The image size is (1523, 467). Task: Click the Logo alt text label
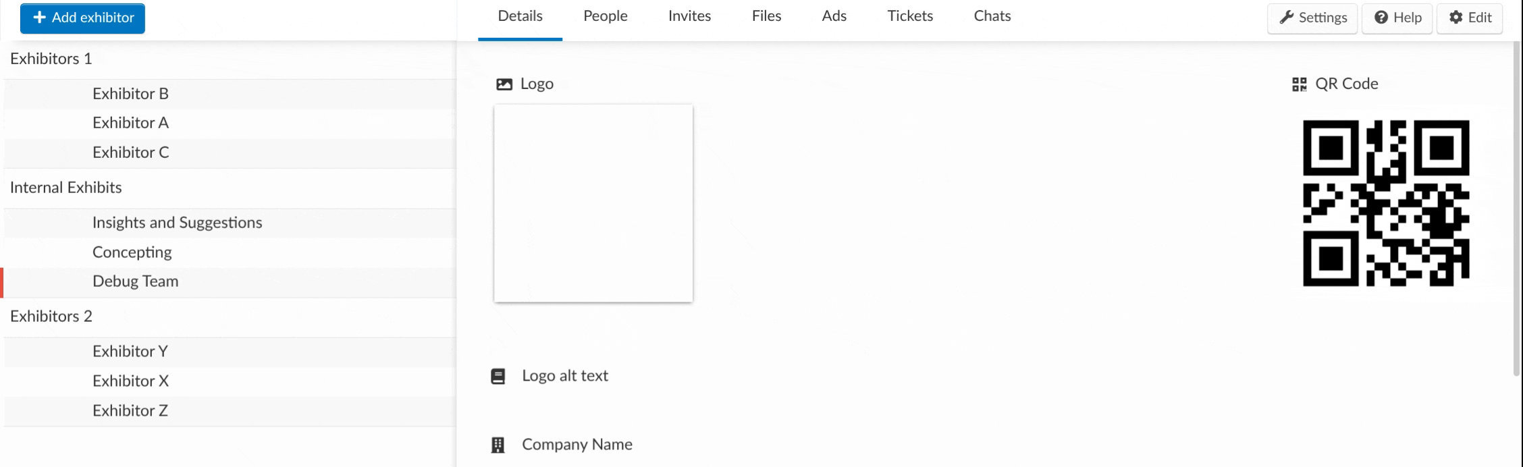coord(565,376)
